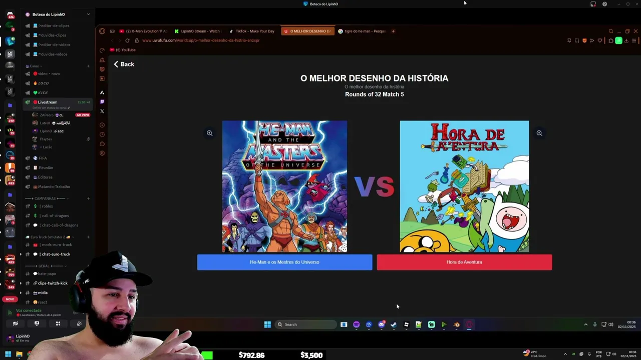Open Spotify from the streamed taskbar

pyautogui.click(x=356, y=324)
